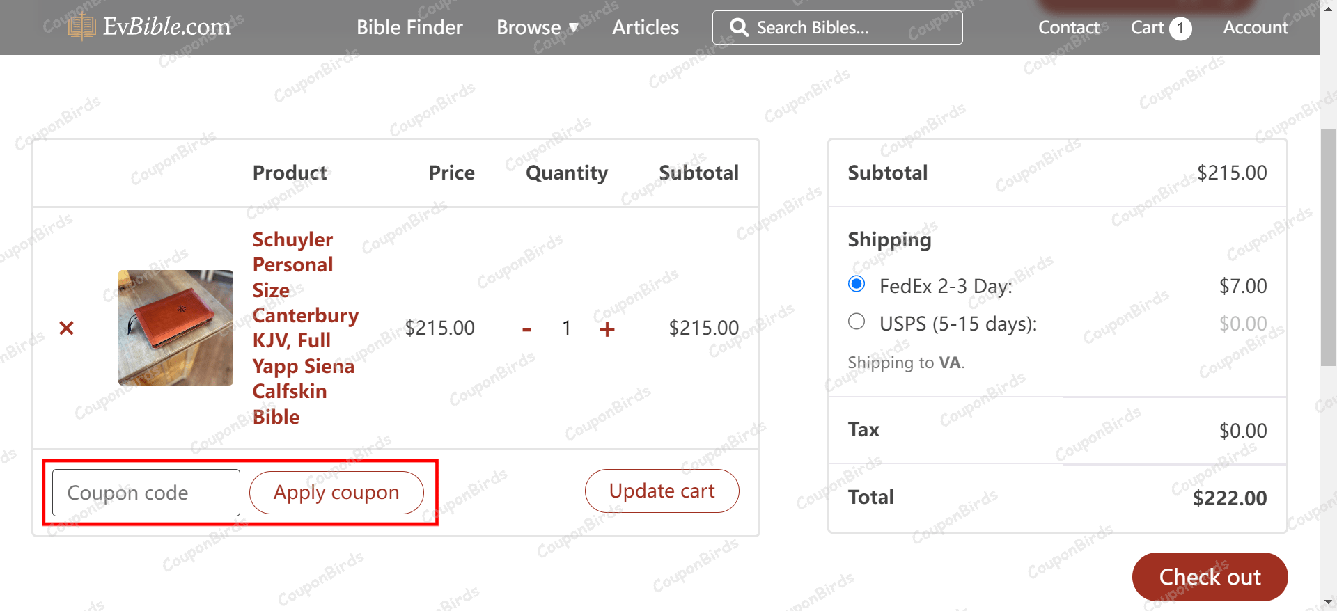Open the Contact page
The height and width of the screenshot is (611, 1337).
pyautogui.click(x=1068, y=27)
